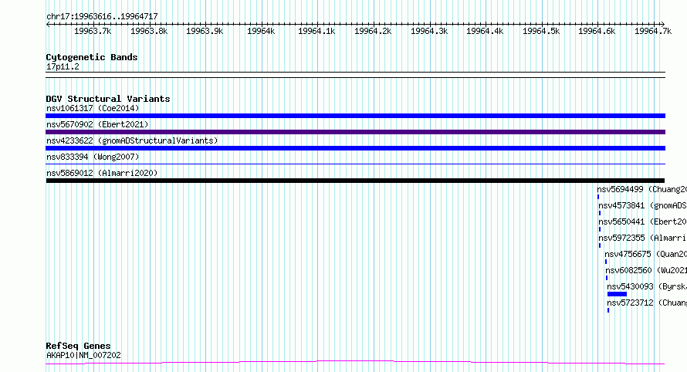This screenshot has height=372, width=687.
Task: Click the 19964k ruler tick label
Action: (261, 31)
